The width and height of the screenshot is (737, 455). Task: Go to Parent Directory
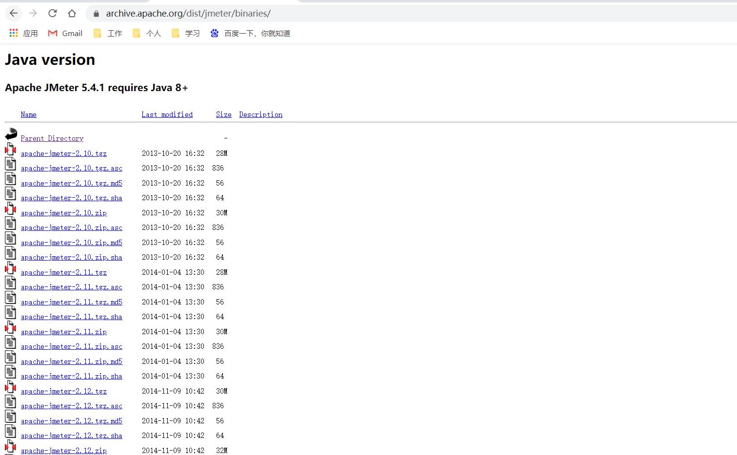point(52,138)
